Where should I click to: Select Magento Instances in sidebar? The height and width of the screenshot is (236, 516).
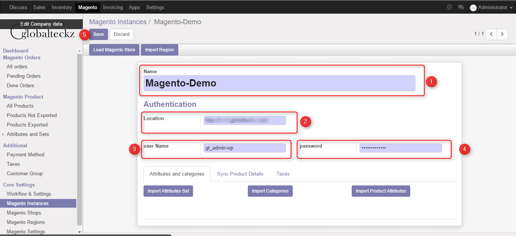coord(38,204)
